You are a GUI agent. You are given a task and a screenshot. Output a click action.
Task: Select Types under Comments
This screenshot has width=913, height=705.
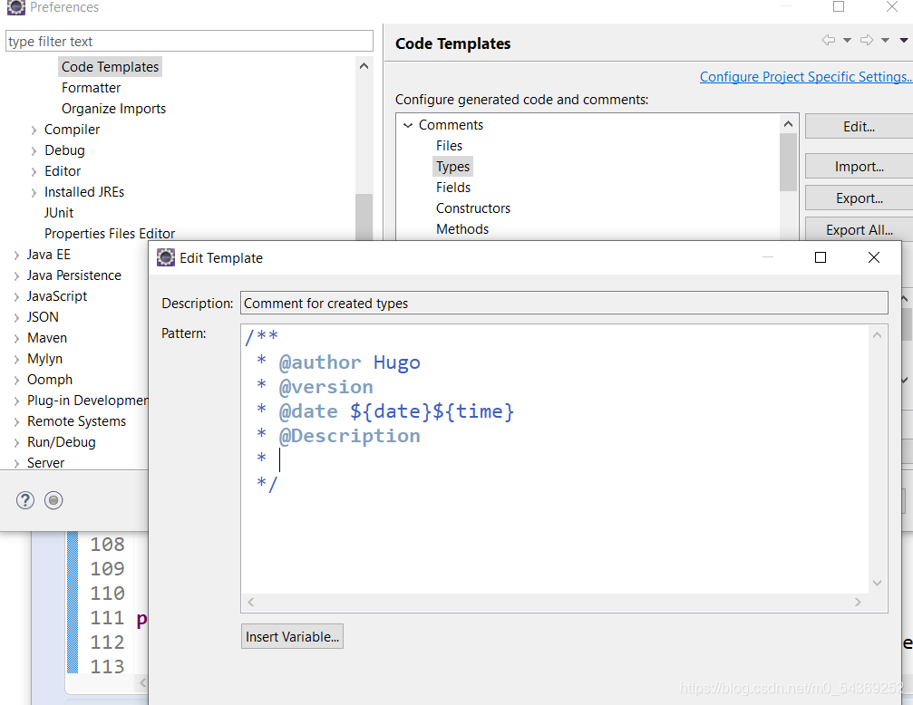point(452,167)
